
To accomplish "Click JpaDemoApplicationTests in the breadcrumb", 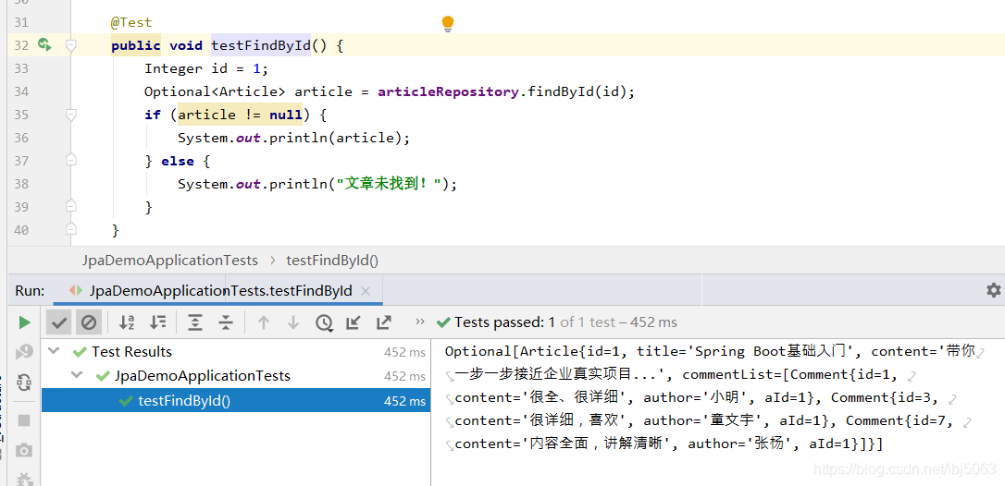I will click(170, 261).
